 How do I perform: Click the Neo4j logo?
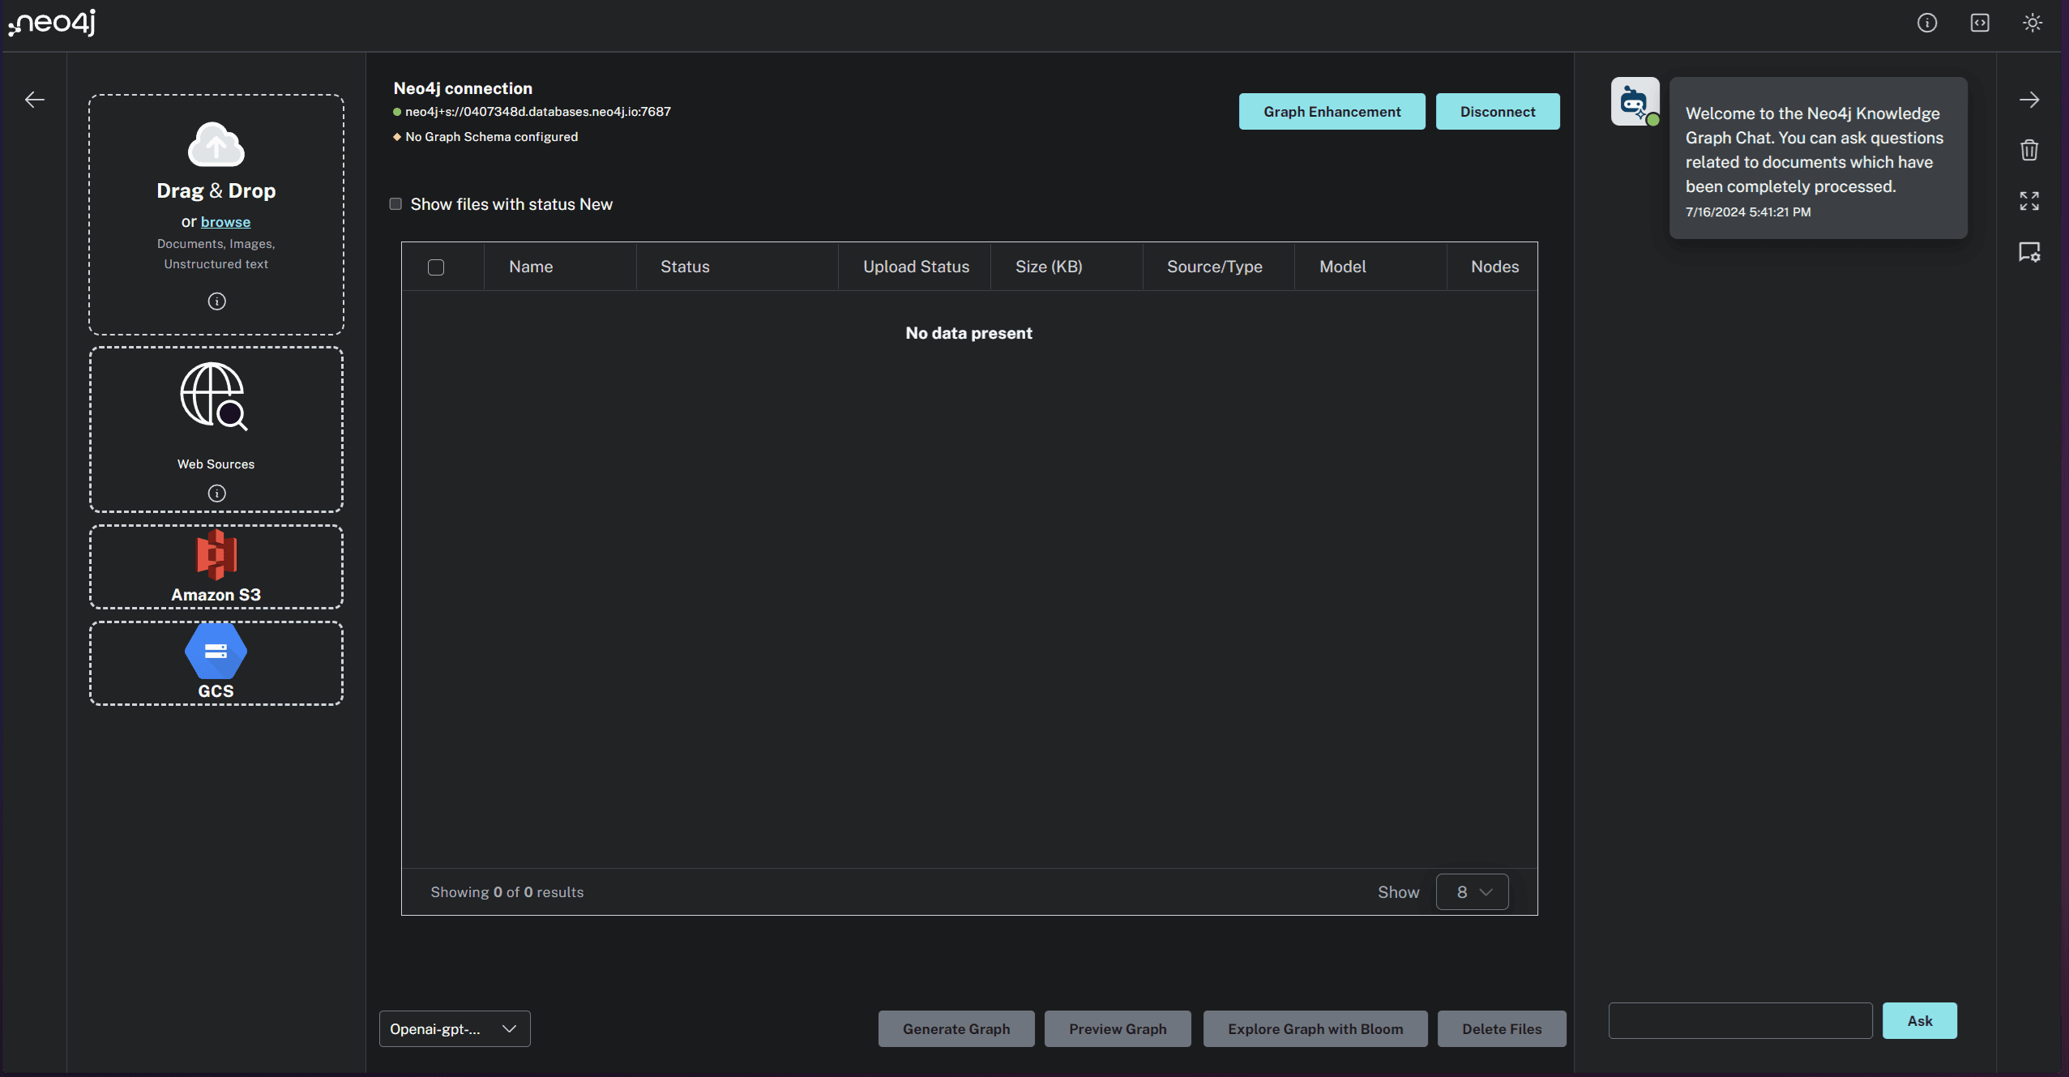pyautogui.click(x=52, y=23)
